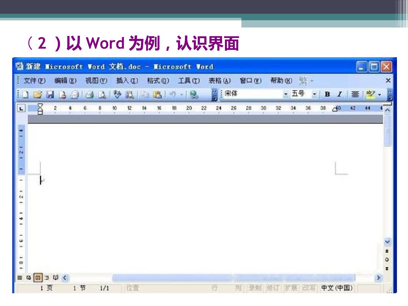The width and height of the screenshot is (408, 306).
Task: Click the Simplified/Traditional Chinese conversion icon
Action: point(303,81)
